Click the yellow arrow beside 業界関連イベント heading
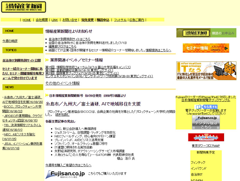 pos(47,60)
